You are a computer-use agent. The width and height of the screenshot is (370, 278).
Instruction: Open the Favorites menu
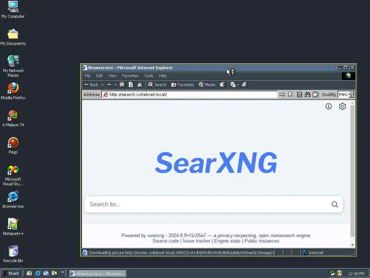[x=130, y=76]
